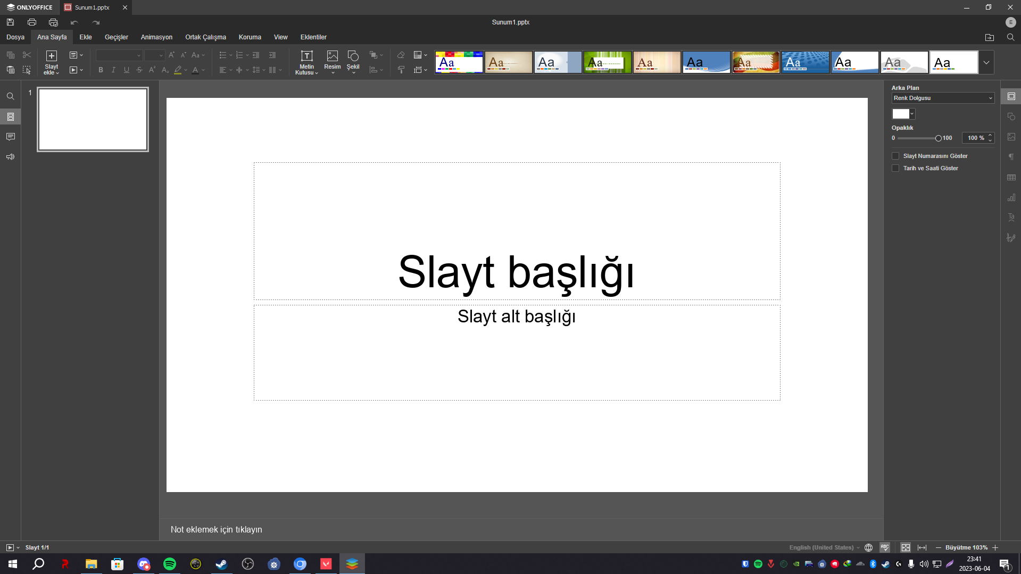
Task: Click the Save icon in the title toolbar
Action: (10, 22)
